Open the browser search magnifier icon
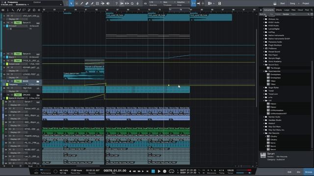The width and height of the screenshot is (314, 176). tap(312, 10)
